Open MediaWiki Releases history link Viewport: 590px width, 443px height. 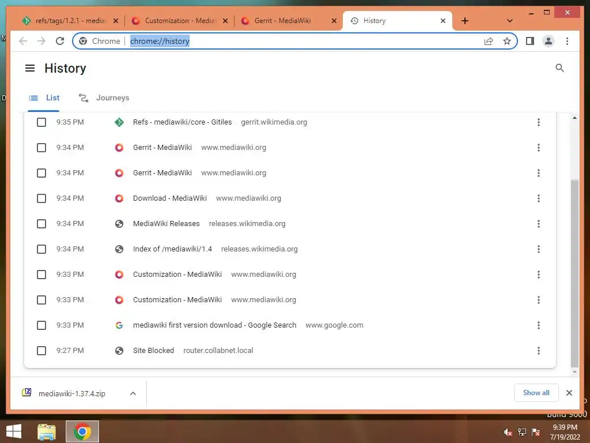[x=167, y=224]
